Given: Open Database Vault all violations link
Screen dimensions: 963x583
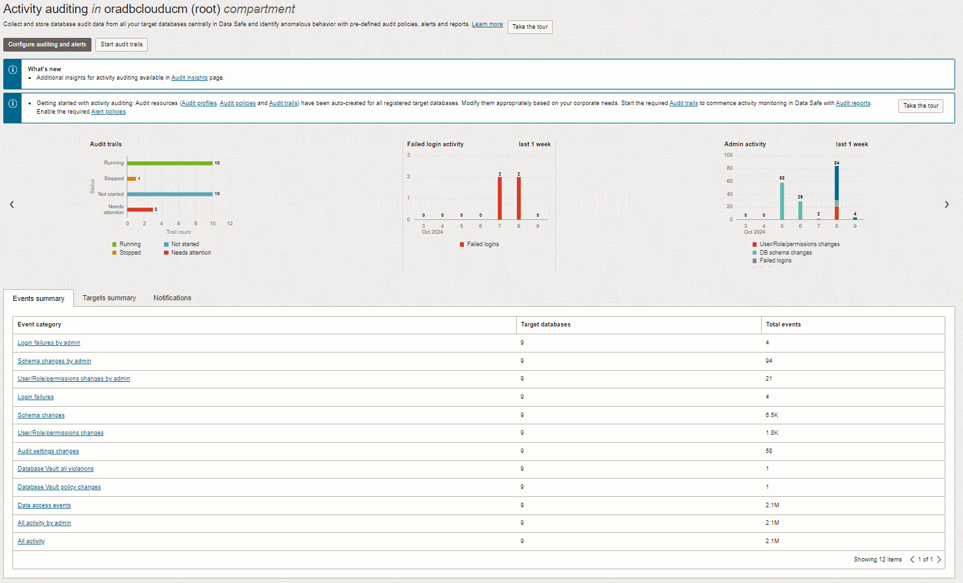Looking at the screenshot, I should pos(56,469).
